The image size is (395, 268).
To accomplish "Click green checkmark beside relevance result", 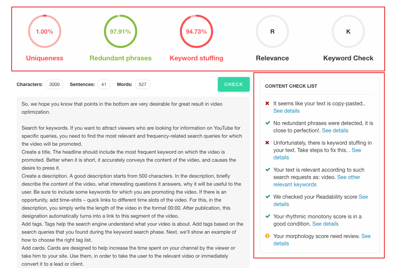I will point(267,170).
